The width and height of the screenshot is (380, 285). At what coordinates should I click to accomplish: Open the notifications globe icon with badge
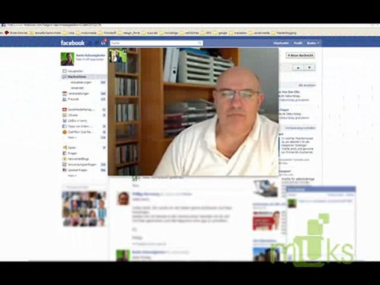point(104,42)
